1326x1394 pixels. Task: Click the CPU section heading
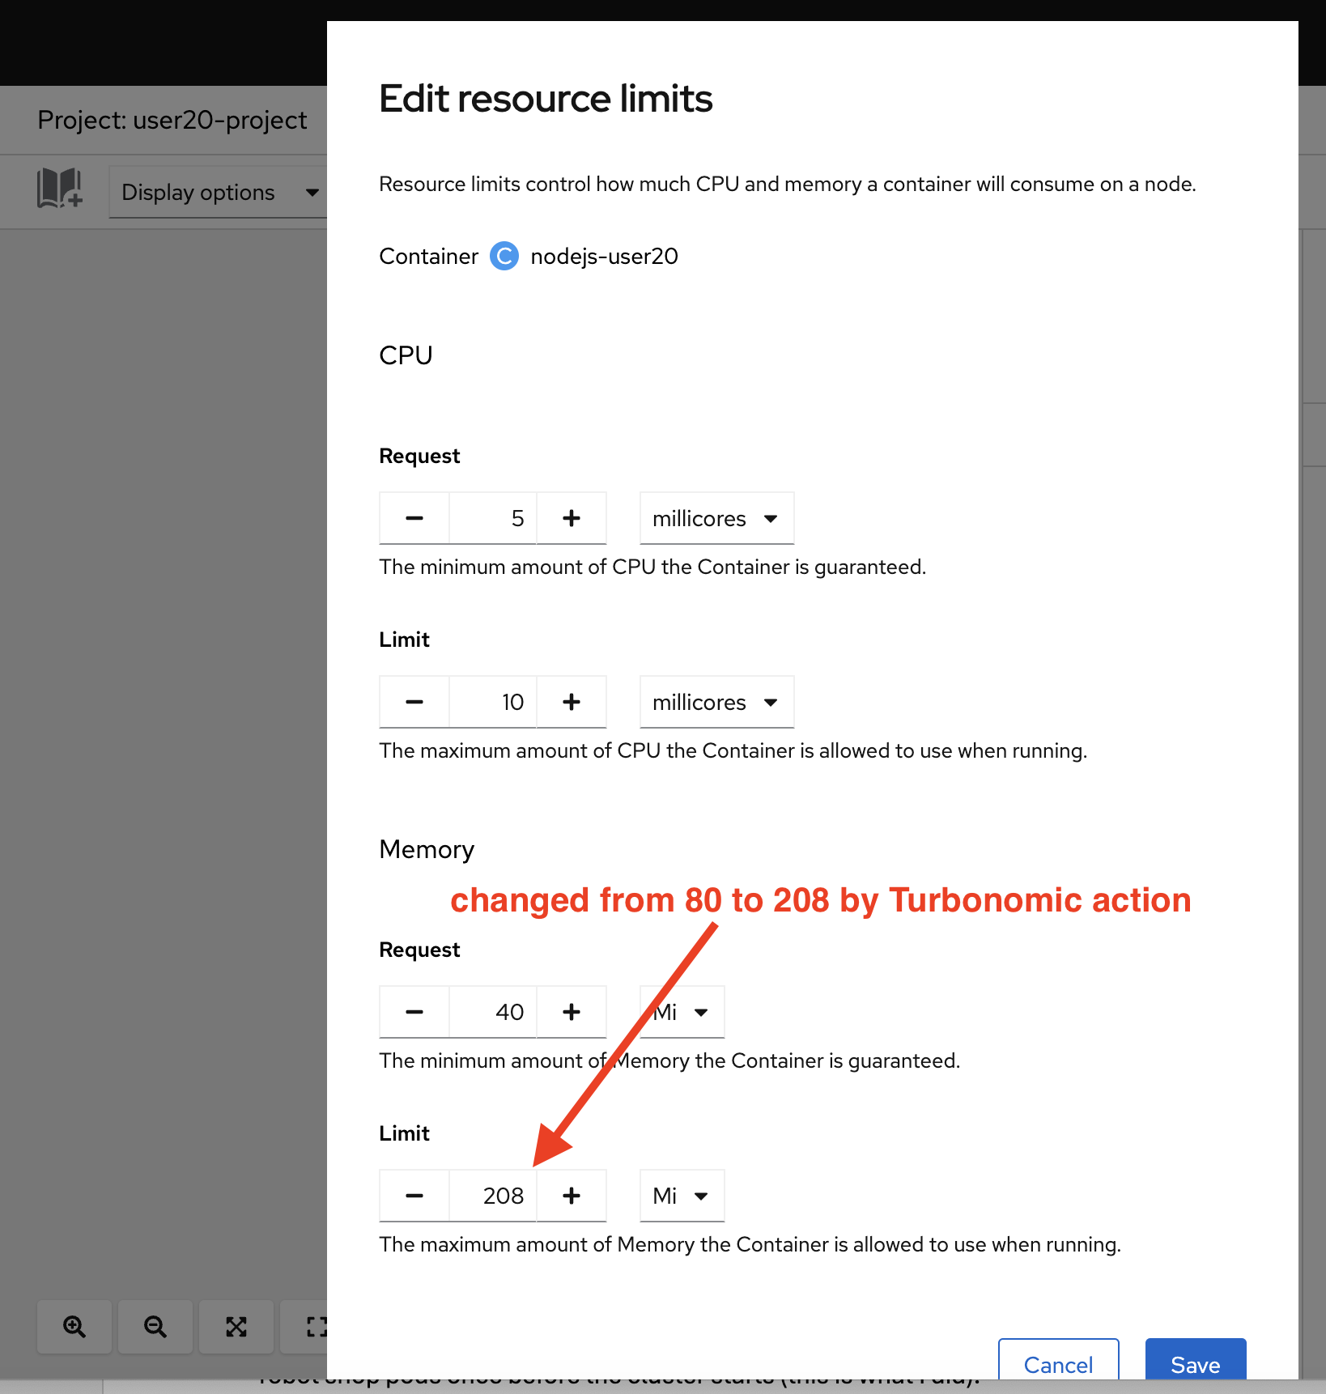pyautogui.click(x=406, y=355)
